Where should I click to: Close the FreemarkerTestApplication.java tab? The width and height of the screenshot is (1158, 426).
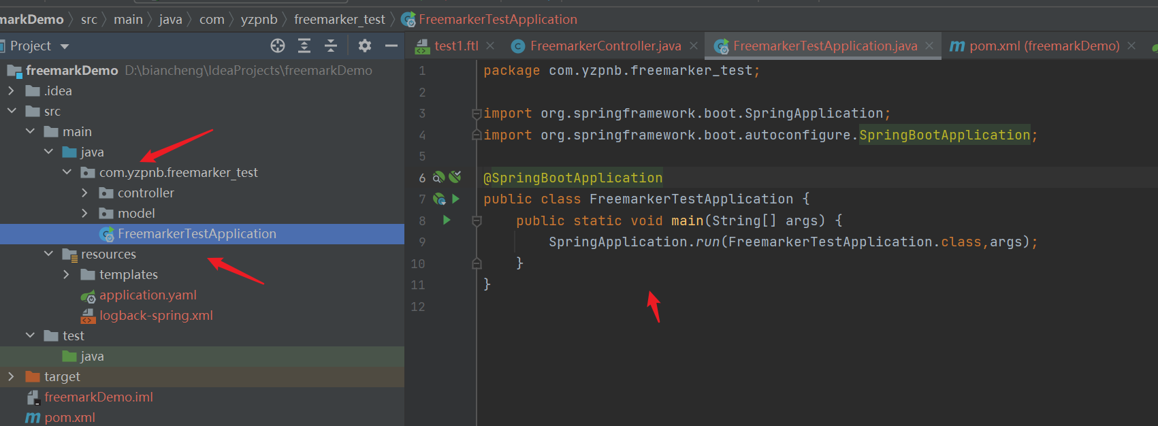pos(929,46)
